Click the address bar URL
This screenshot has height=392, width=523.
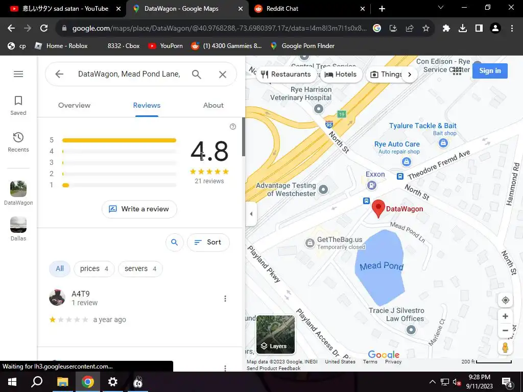[219, 29]
